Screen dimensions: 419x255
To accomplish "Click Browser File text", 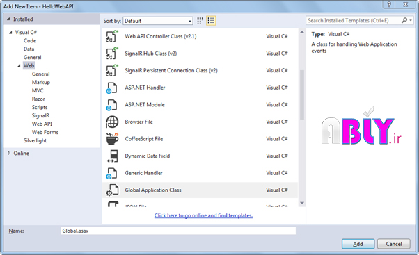I will pos(139,122).
